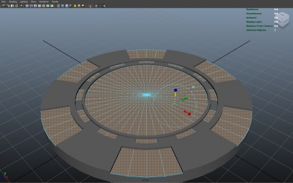Click the blue manipulator handle cube
The image size is (293, 183).
(x=176, y=90)
